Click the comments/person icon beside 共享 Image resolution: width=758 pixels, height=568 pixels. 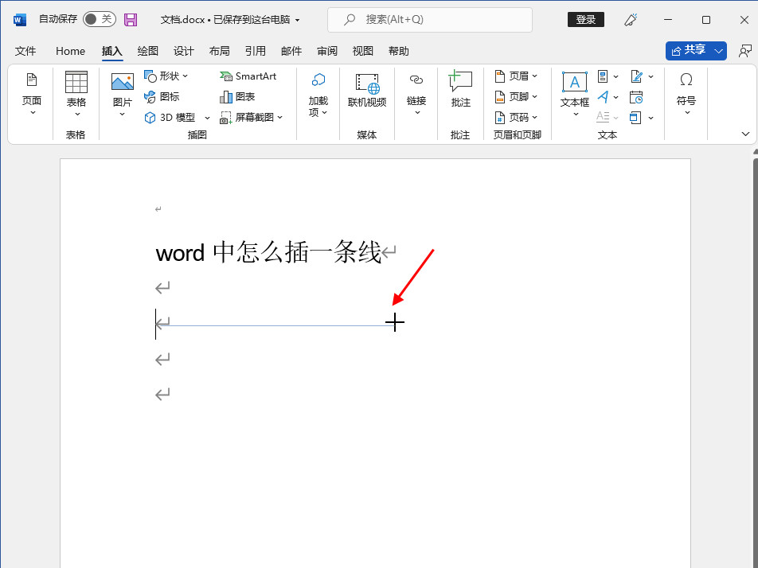[745, 51]
